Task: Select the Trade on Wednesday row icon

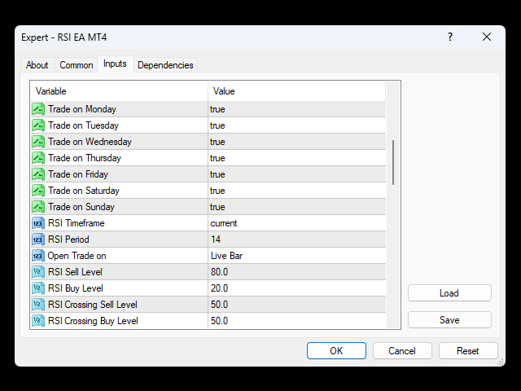Action: pos(38,142)
